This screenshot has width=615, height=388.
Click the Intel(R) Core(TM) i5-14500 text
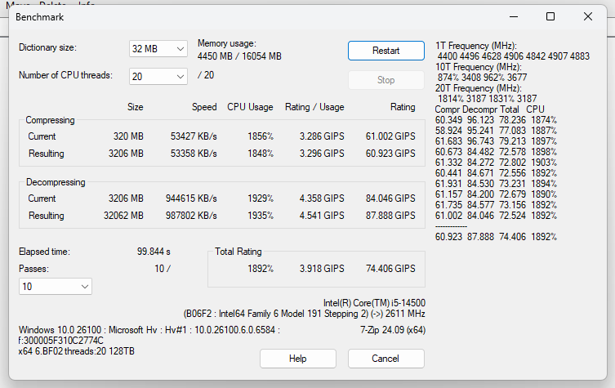[374, 303]
